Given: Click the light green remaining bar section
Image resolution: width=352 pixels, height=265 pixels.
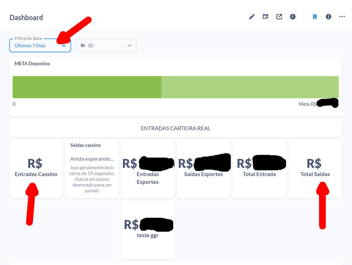Looking at the screenshot, I should point(250,87).
